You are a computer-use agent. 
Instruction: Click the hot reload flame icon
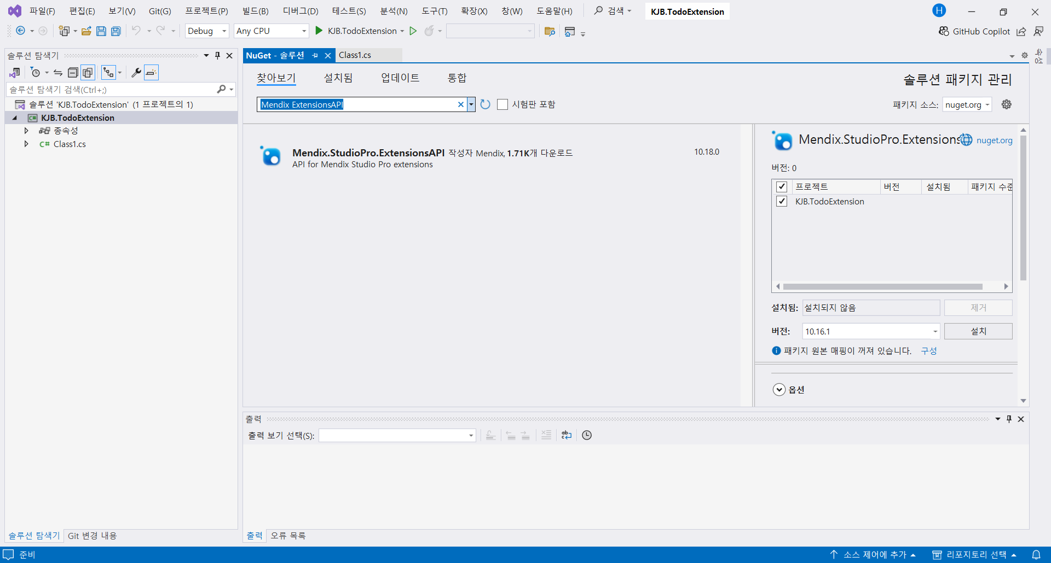(x=429, y=31)
